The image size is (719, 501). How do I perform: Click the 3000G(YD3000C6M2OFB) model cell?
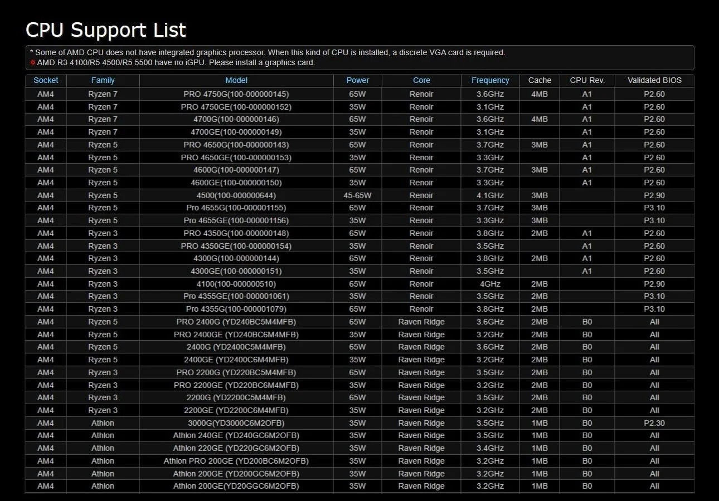[236, 423]
